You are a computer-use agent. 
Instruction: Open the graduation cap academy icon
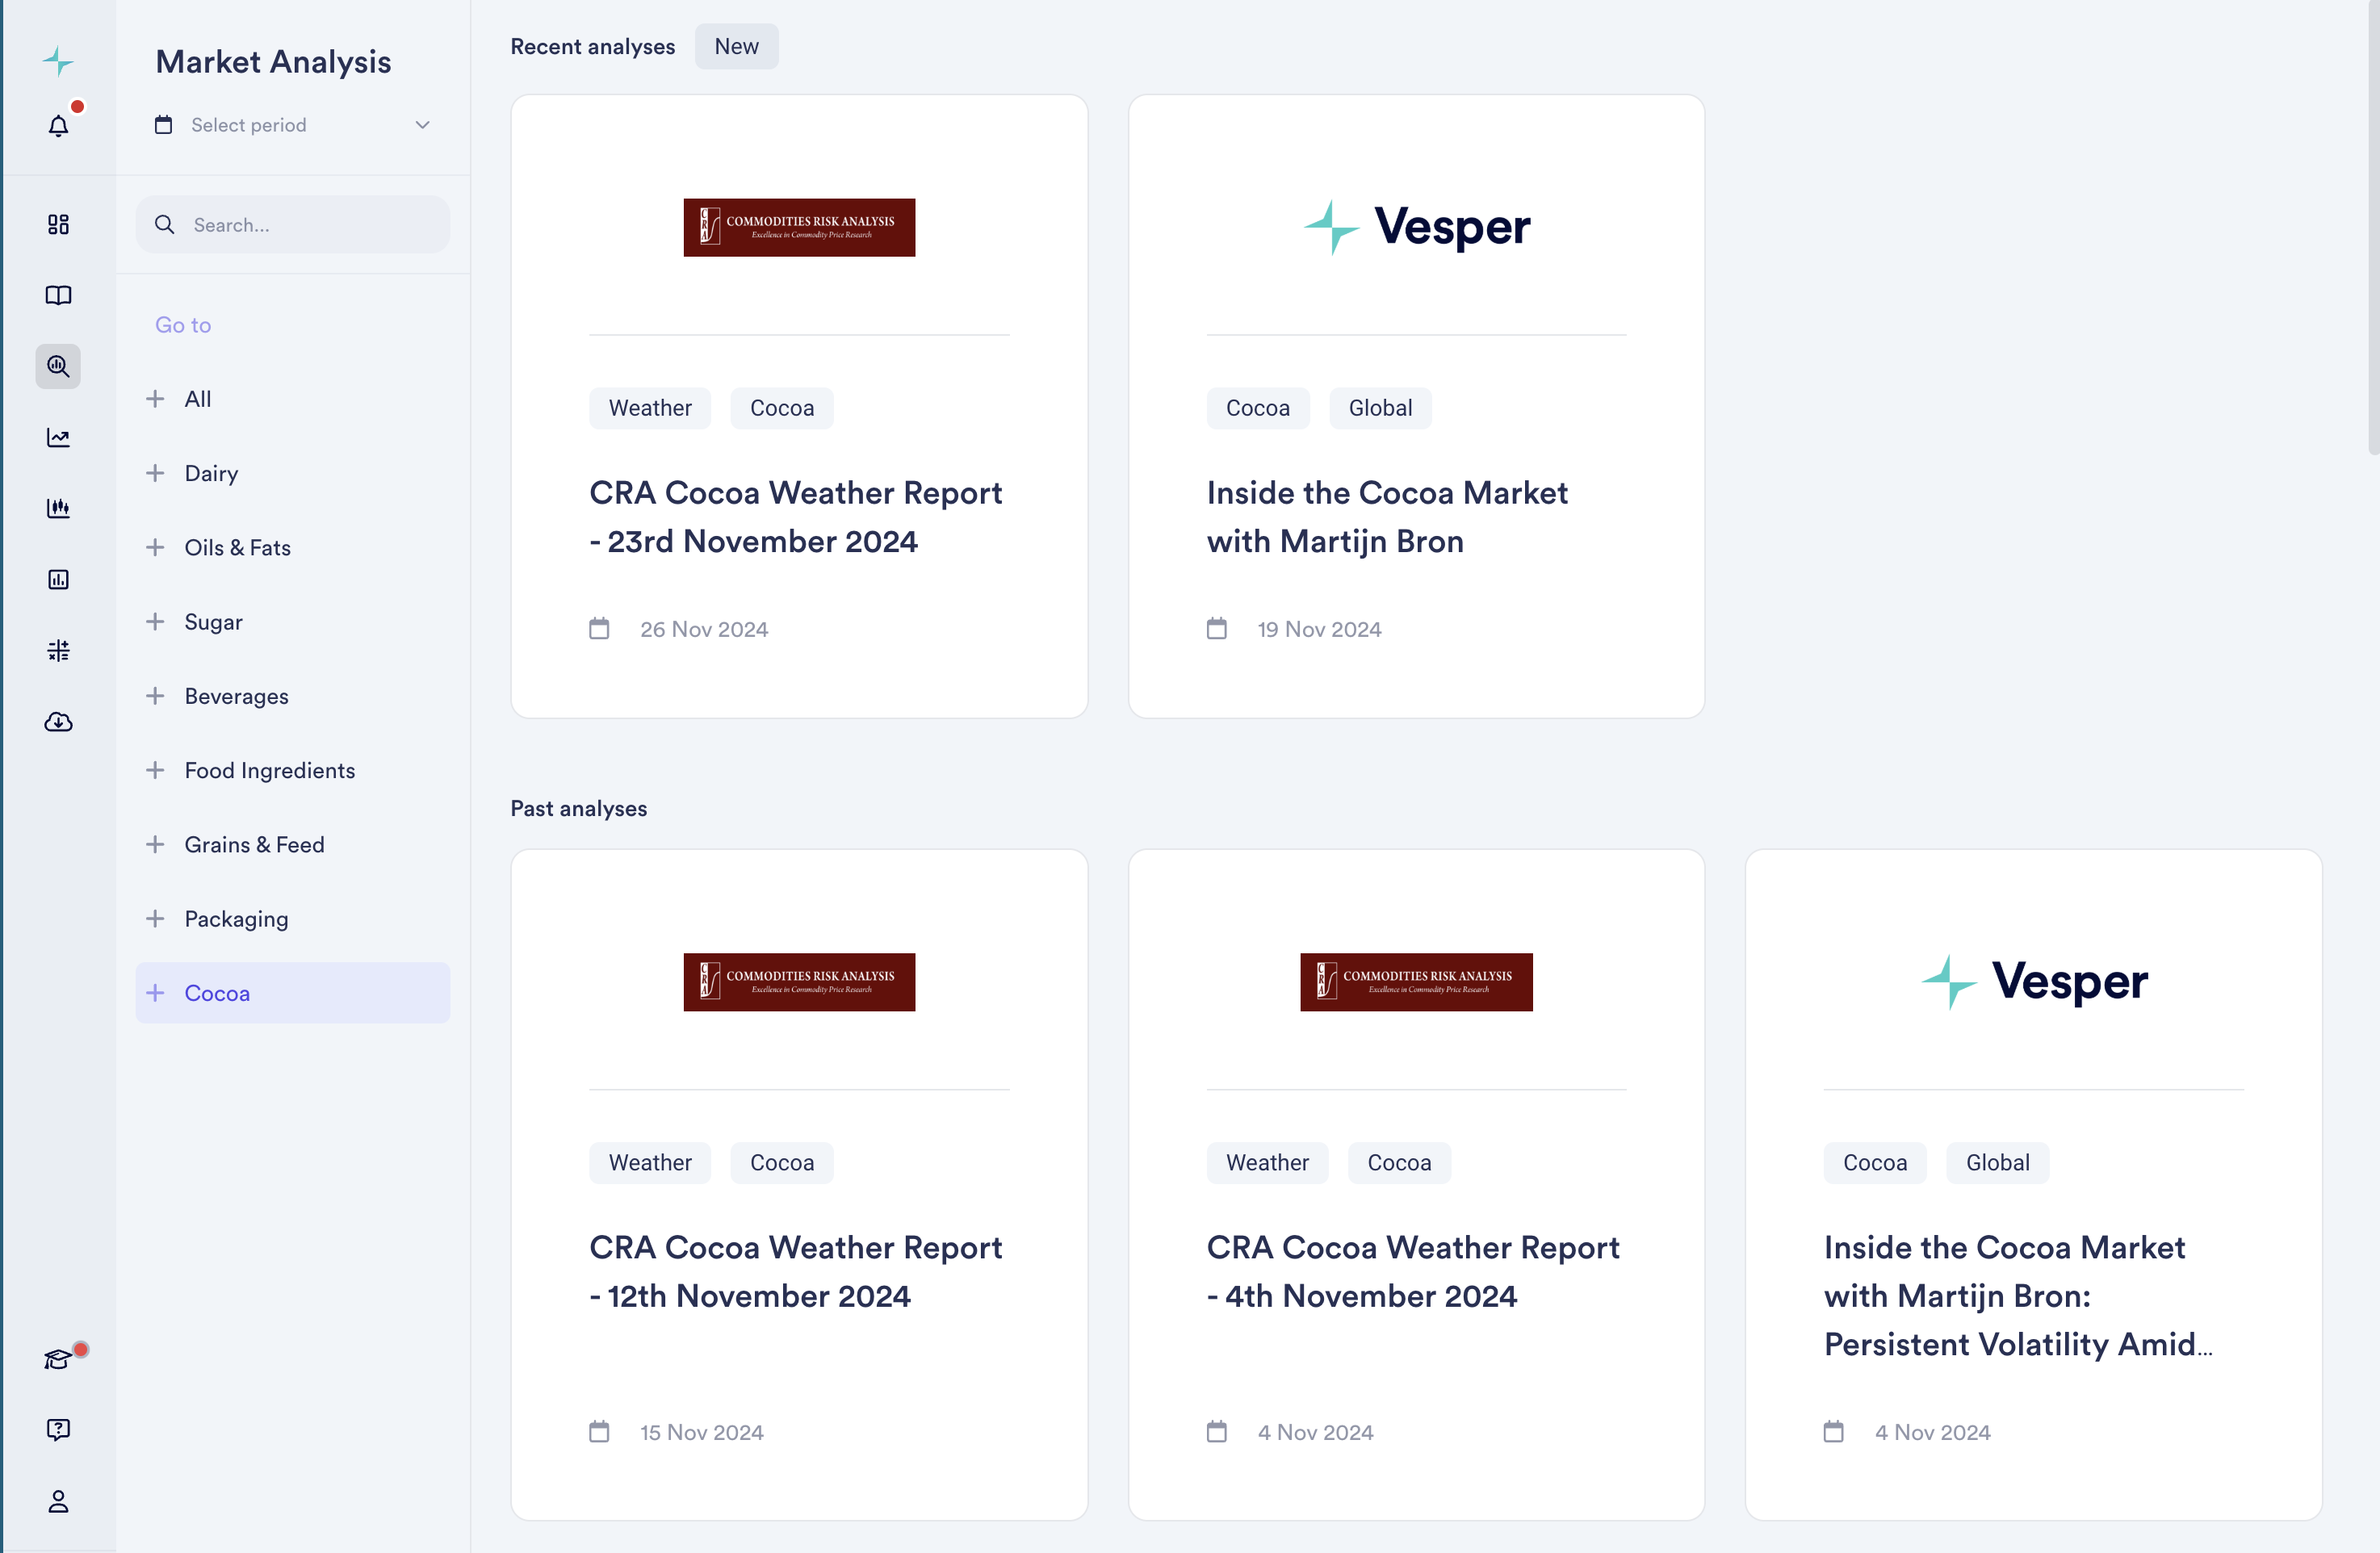pyautogui.click(x=58, y=1359)
